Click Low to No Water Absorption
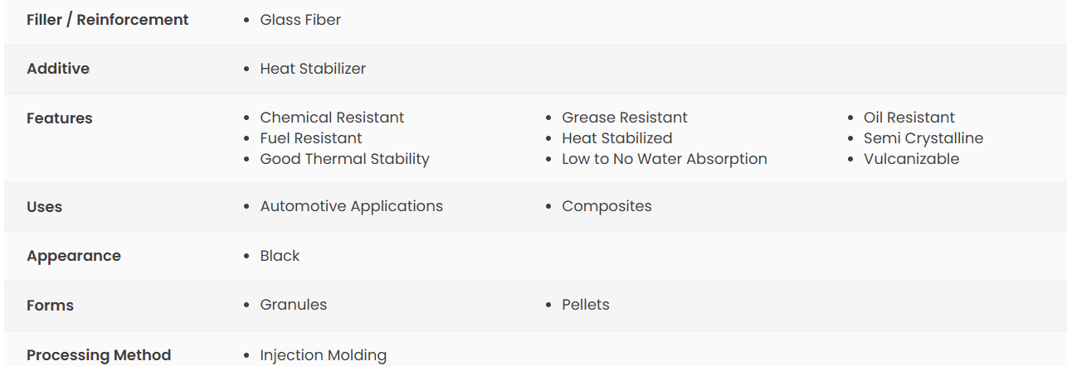1067x366 pixels. pos(665,159)
